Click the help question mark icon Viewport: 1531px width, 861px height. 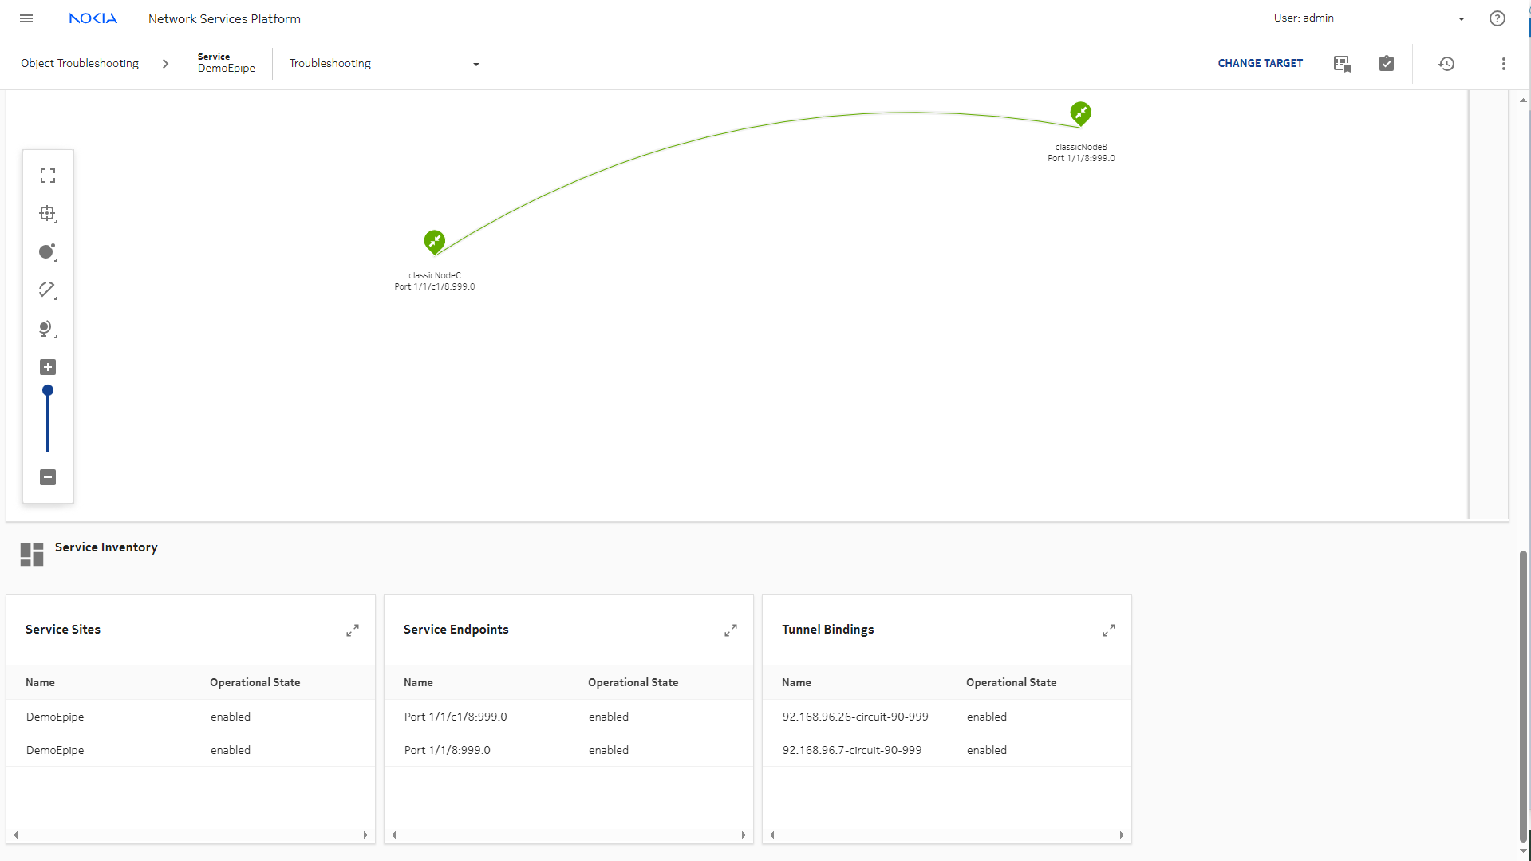(1497, 18)
